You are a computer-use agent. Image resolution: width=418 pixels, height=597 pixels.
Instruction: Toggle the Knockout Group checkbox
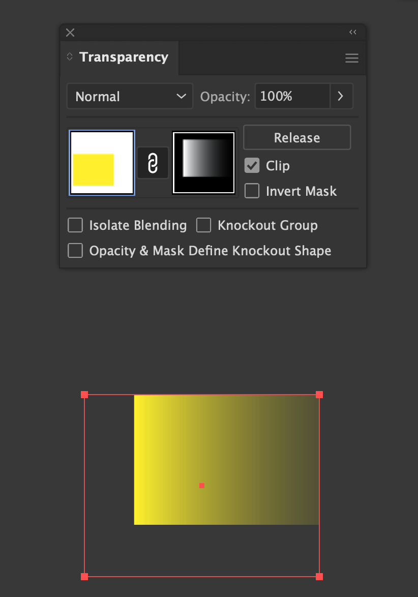click(204, 225)
